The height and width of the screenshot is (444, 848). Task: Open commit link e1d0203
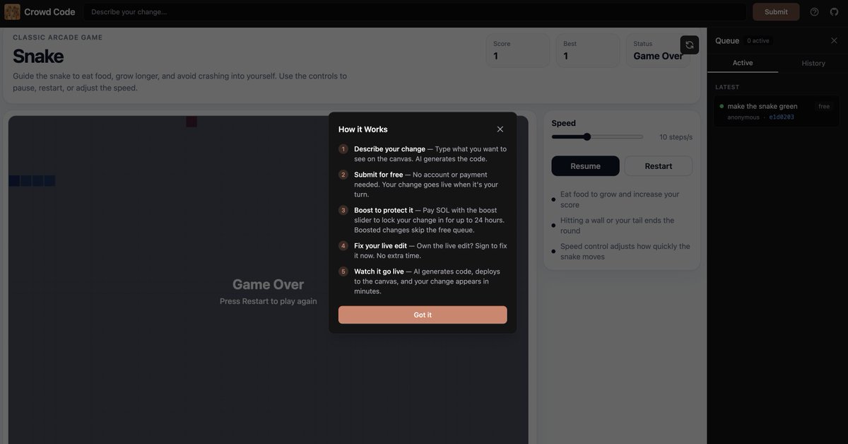click(782, 117)
